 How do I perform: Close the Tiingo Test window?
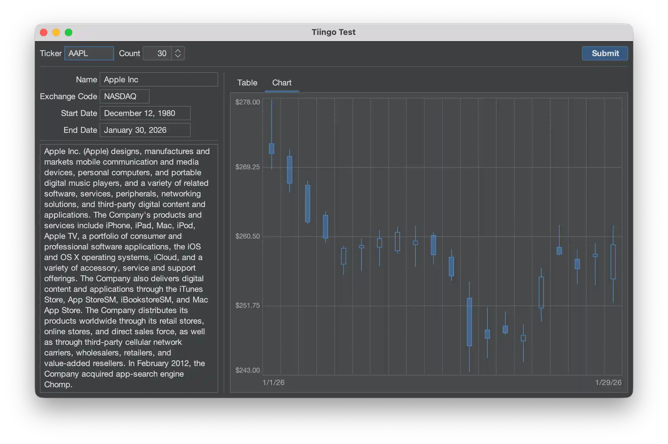44,32
